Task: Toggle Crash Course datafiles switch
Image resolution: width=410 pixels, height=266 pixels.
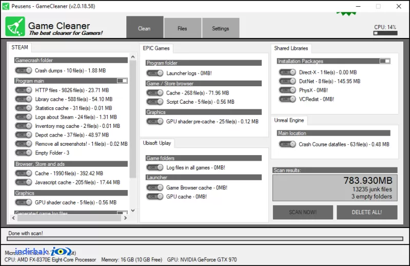Action: (x=287, y=144)
